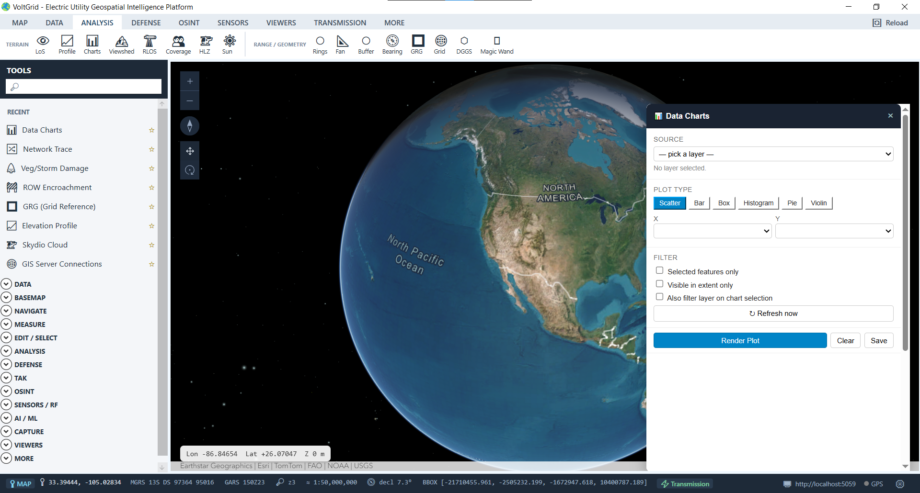Click the Render Plot button
Viewport: 920px width, 493px height.
coord(740,340)
